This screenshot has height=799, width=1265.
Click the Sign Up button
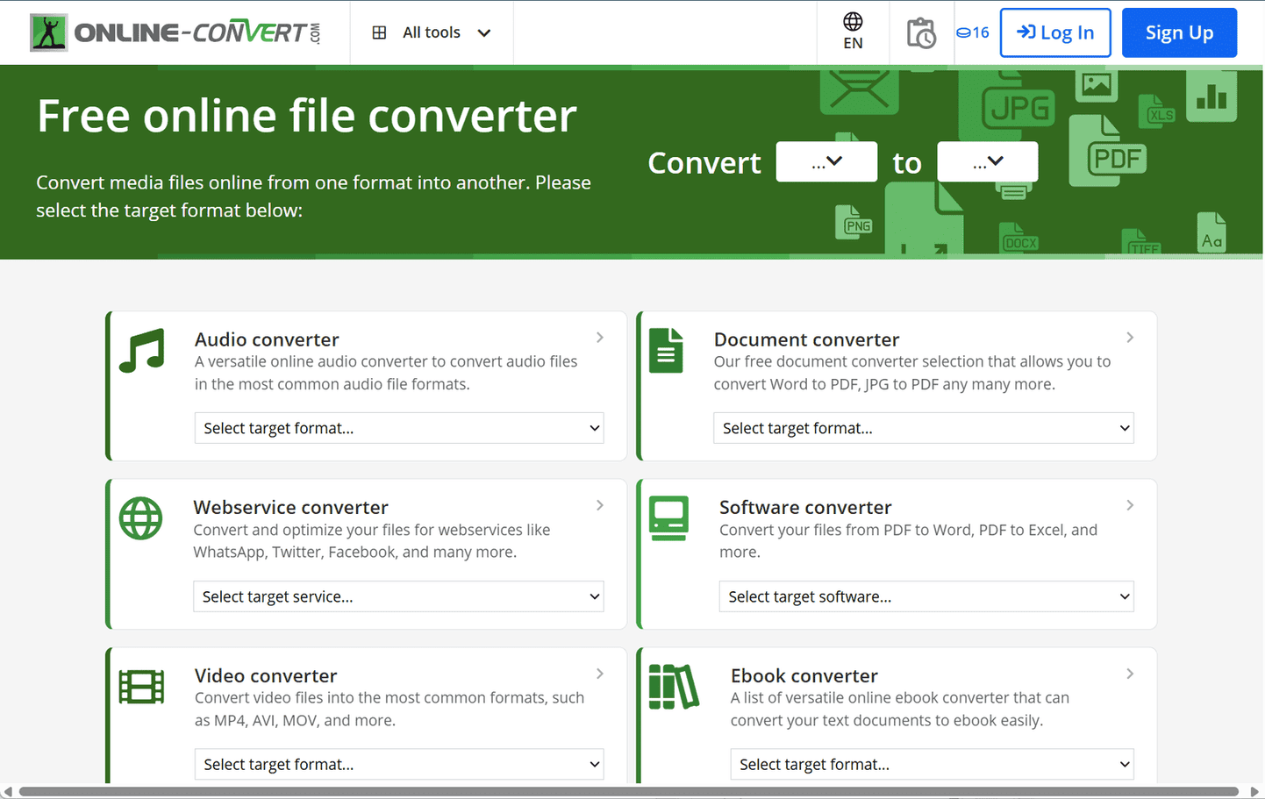pos(1179,32)
